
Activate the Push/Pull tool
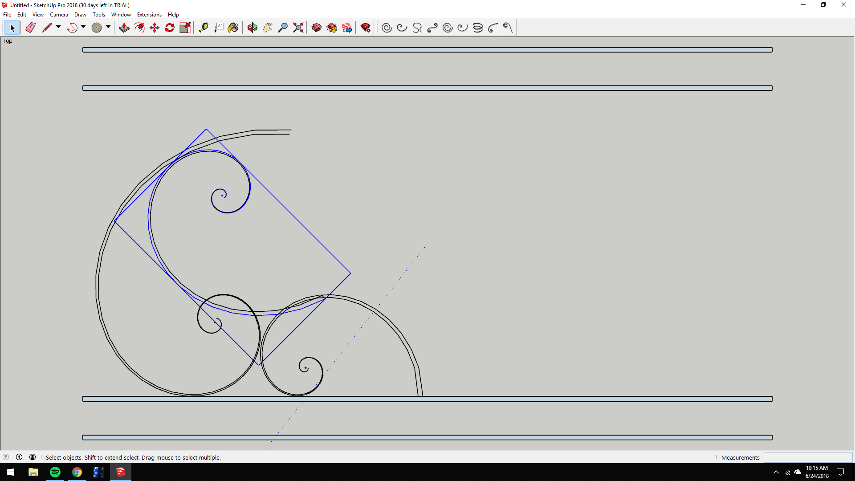[124, 28]
